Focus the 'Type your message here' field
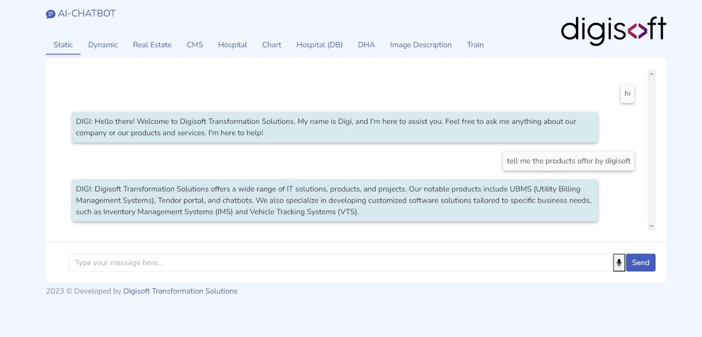 [x=341, y=262]
